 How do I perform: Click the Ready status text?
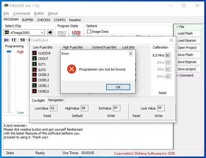[x=40, y=153]
